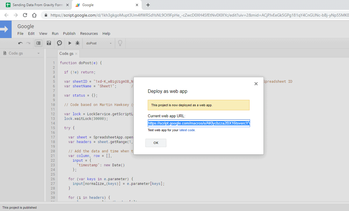Click the Indent icon in the script toolbar
This screenshot has height=211, width=349.
click(x=38, y=43)
